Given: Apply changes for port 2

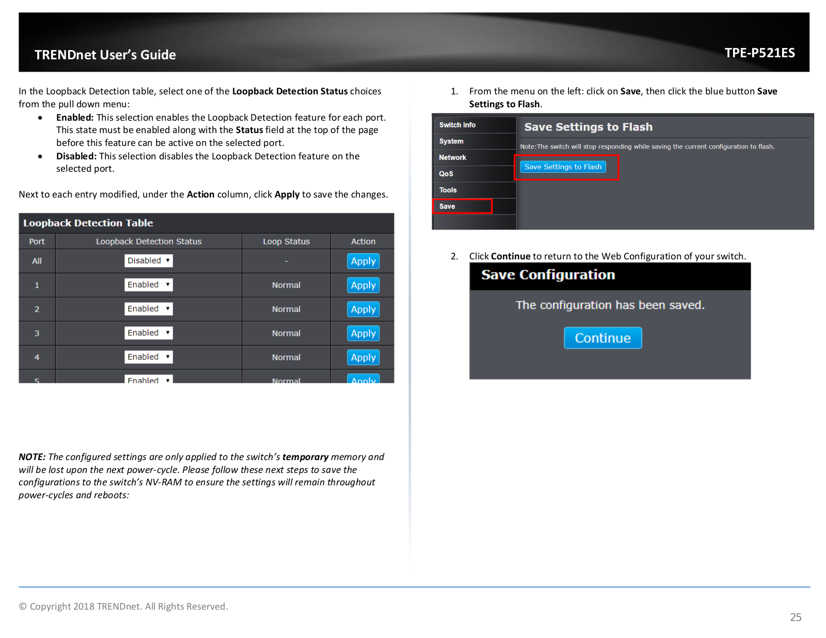Looking at the screenshot, I should 363,309.
